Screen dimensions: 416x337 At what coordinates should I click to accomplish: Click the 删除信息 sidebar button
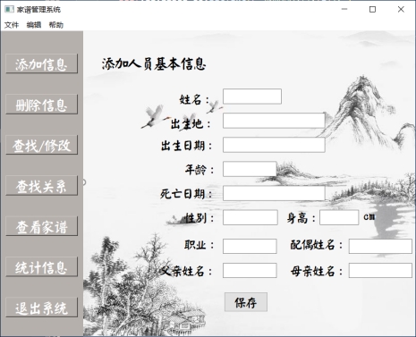coord(42,105)
